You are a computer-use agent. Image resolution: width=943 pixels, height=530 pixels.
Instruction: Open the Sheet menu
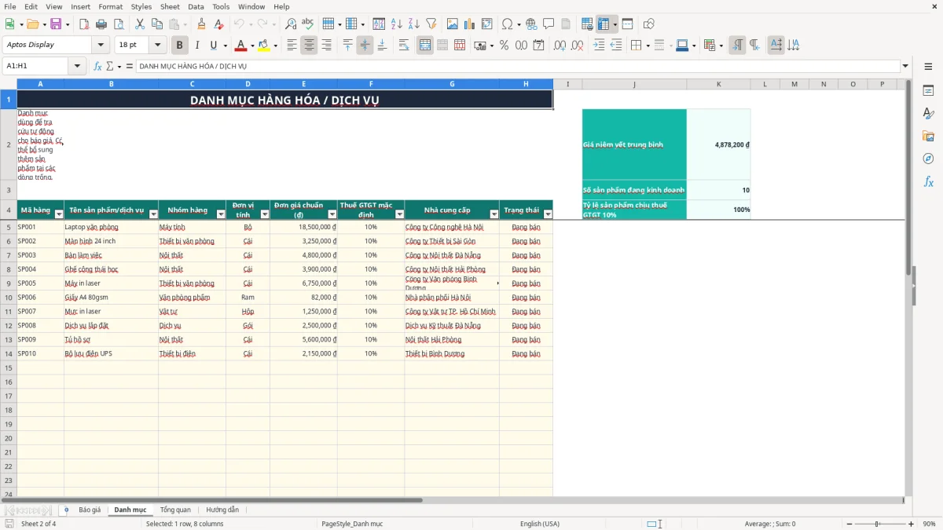(170, 6)
